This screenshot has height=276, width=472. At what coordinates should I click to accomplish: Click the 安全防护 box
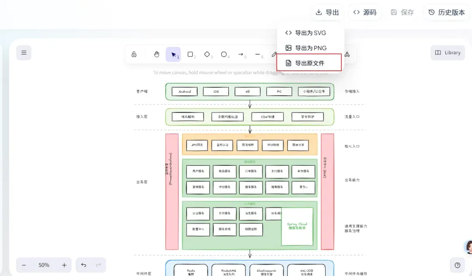(x=308, y=117)
